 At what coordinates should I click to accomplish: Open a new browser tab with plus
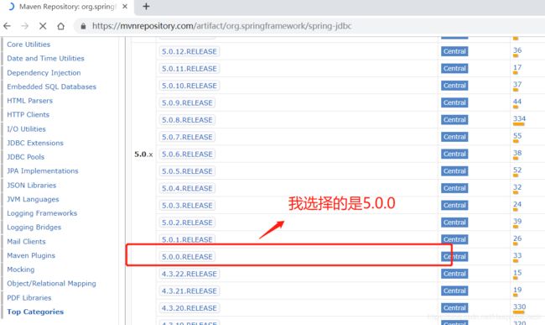pos(146,6)
